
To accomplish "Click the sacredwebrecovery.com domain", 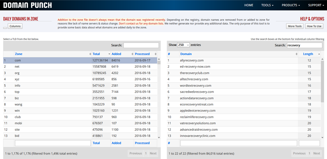I will point(197,92).
